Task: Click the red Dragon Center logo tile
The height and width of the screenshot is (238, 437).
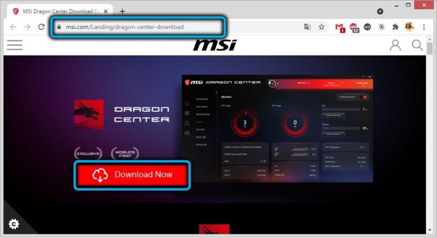Action: click(x=89, y=115)
